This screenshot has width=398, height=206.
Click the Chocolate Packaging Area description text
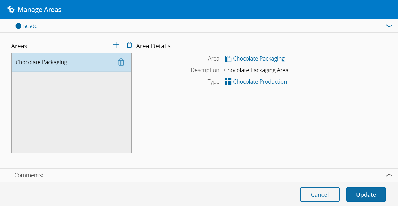[256, 70]
